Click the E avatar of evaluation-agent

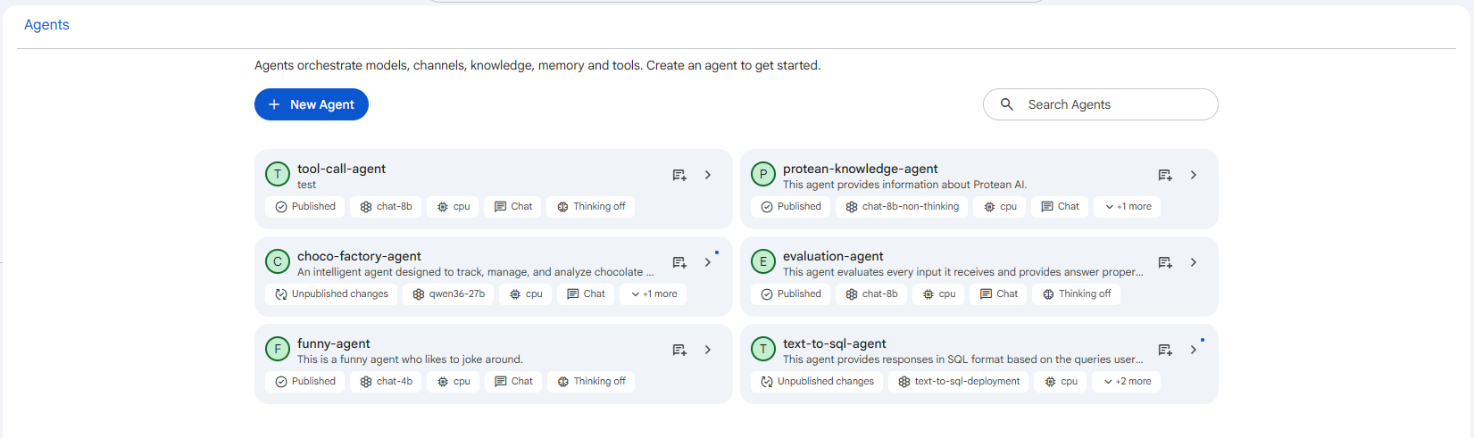point(763,261)
